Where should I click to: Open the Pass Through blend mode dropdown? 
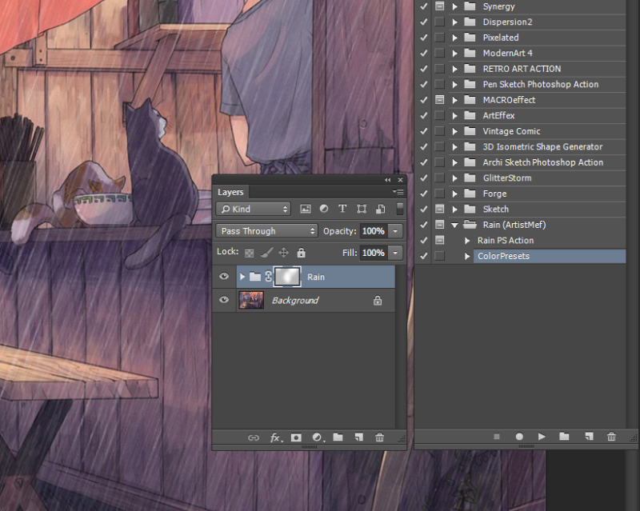pos(266,231)
